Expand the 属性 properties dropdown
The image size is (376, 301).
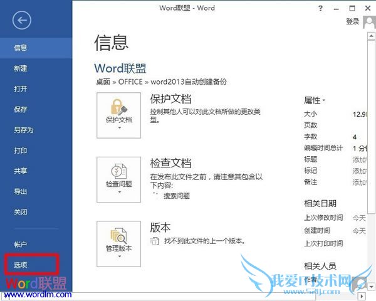[315, 100]
